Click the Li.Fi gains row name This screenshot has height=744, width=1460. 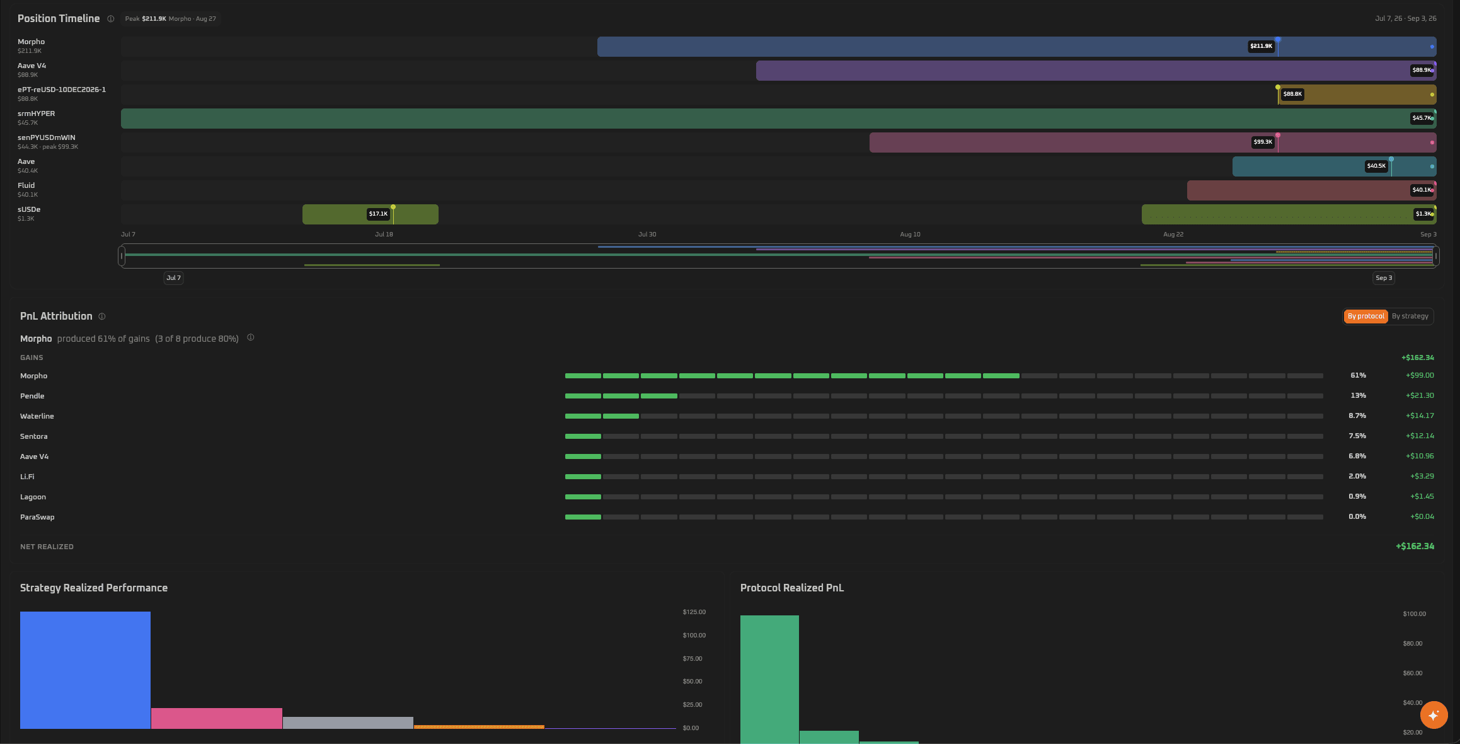coord(27,477)
